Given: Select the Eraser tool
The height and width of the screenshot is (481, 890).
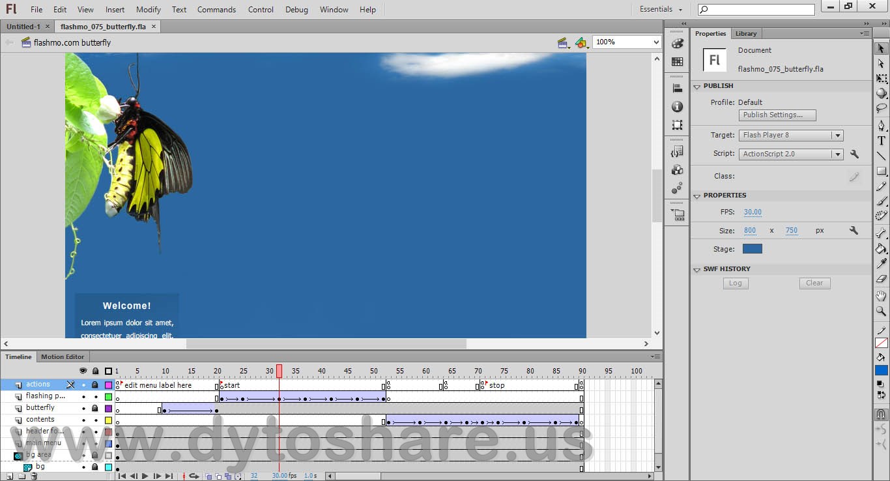Looking at the screenshot, I should (x=881, y=279).
